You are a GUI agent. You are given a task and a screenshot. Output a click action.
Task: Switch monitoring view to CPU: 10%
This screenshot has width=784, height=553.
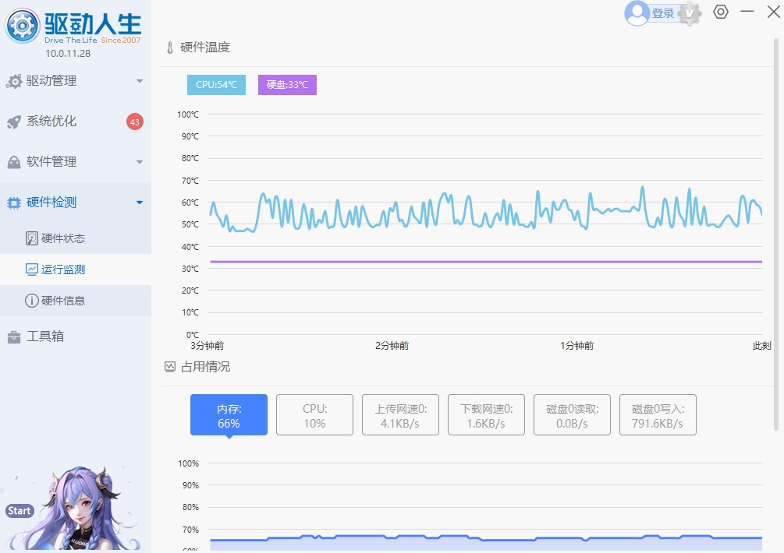pyautogui.click(x=314, y=414)
